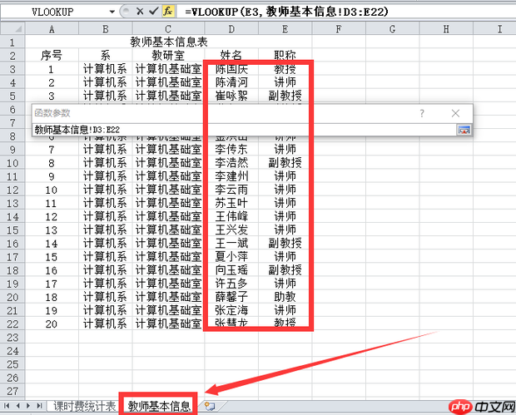The height and width of the screenshot is (415, 516).
Task: Go to previous sheet navigation arrow
Action: (x=17, y=406)
